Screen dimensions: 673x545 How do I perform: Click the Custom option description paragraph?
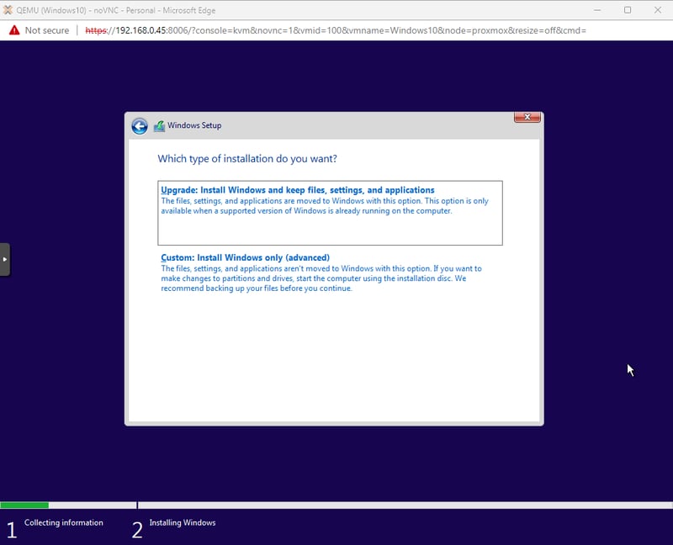(x=321, y=278)
